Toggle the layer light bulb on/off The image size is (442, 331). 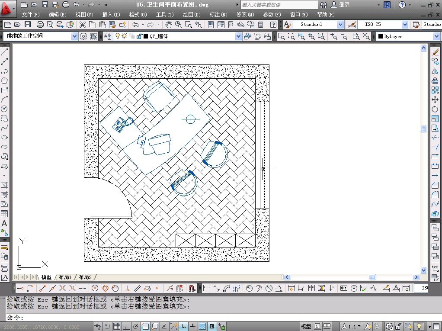click(x=117, y=37)
